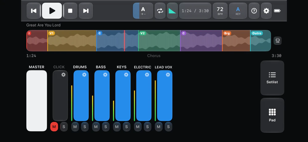Jump to the Brg bridge marker

coord(227,33)
